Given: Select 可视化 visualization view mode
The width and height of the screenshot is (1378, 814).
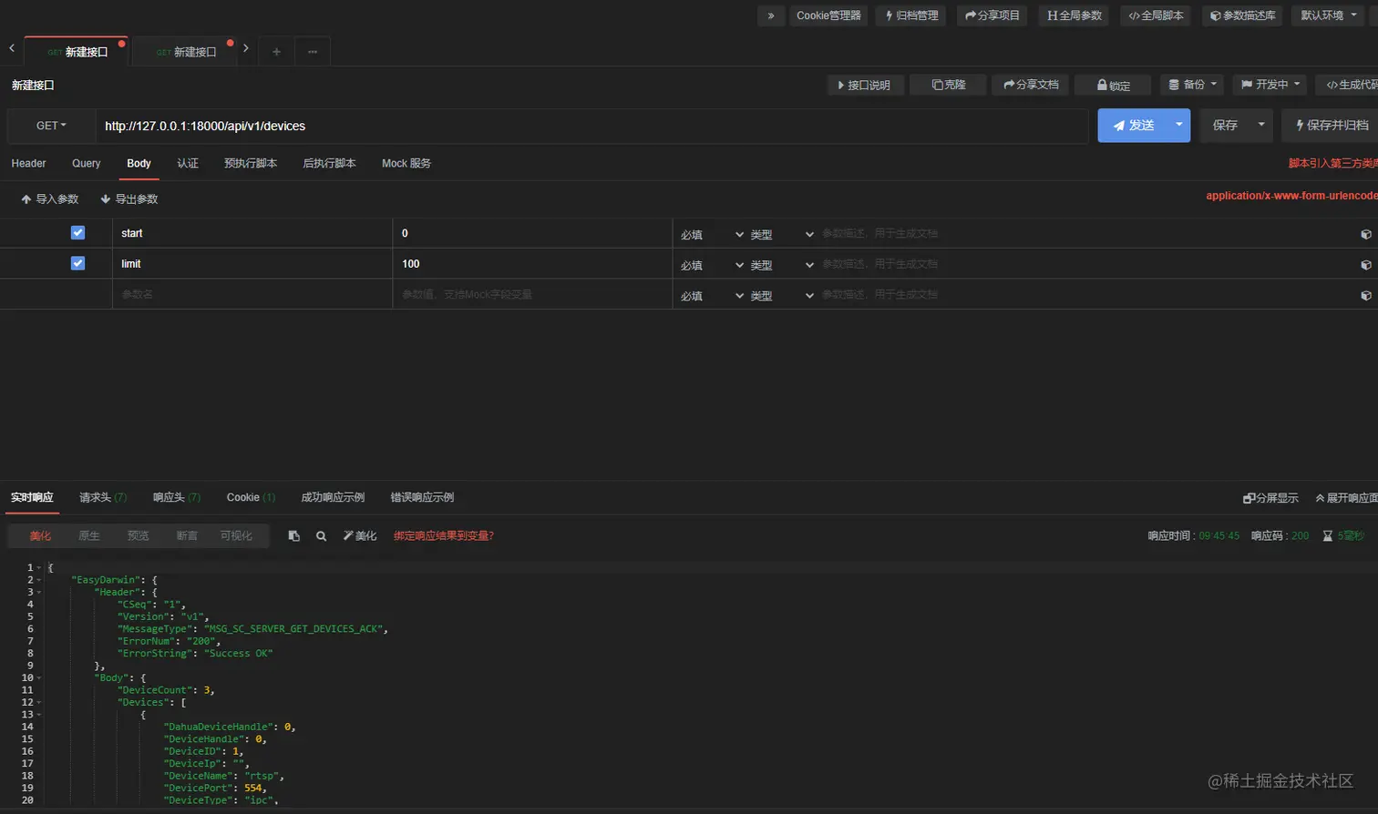Looking at the screenshot, I should [x=236, y=536].
